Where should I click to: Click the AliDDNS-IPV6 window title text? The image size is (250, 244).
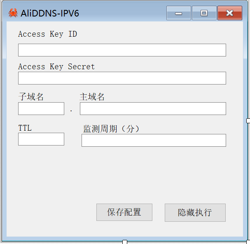(x=50, y=13)
